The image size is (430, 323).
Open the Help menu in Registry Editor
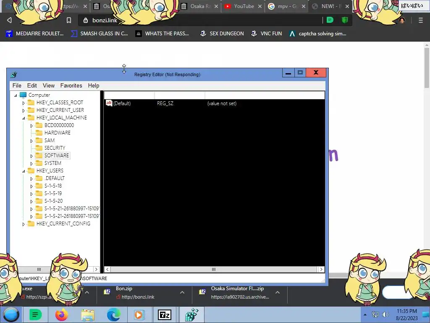(x=94, y=86)
